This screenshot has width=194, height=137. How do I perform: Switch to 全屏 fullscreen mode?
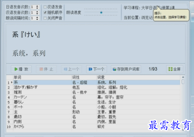(x=175, y=69)
